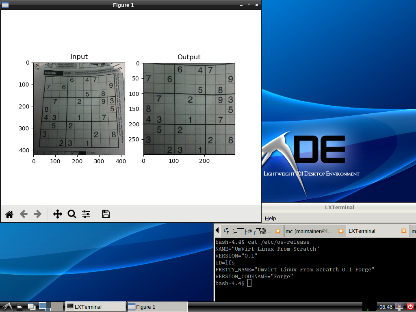The height and width of the screenshot is (312, 416).
Task: Switch to LXTerminal in the taskbar
Action: point(95,307)
